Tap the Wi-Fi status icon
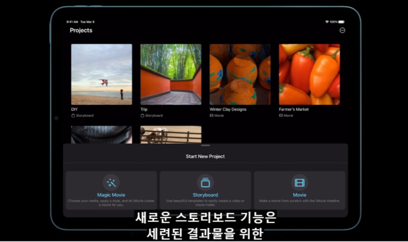Viewport: 408px width, 242px height. 327,22
